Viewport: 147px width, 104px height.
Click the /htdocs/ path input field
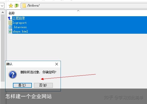pos(84,6)
